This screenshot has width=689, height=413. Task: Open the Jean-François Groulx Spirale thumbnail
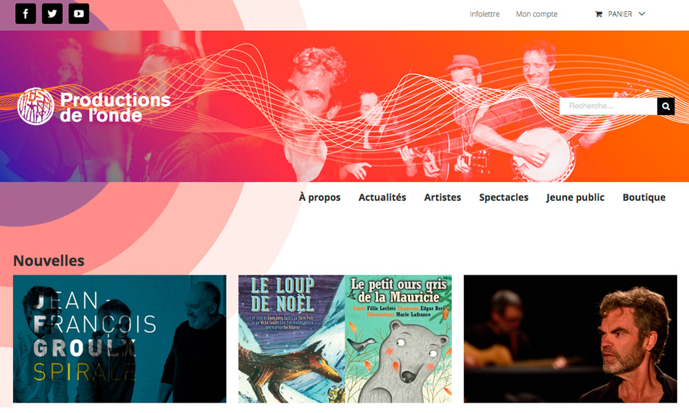tap(119, 339)
